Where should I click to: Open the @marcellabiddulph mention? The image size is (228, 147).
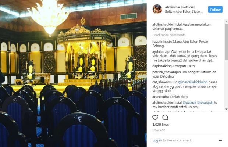point(193,82)
